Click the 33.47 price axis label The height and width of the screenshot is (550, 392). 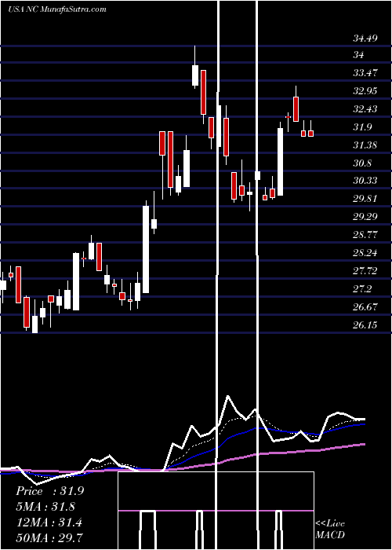click(365, 73)
